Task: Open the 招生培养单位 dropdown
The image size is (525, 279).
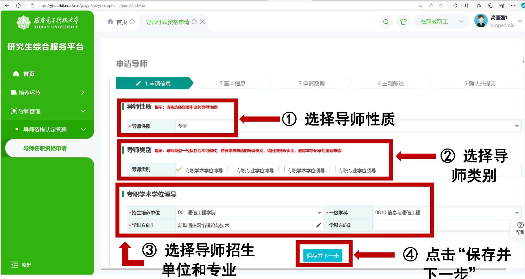Action: (x=319, y=213)
